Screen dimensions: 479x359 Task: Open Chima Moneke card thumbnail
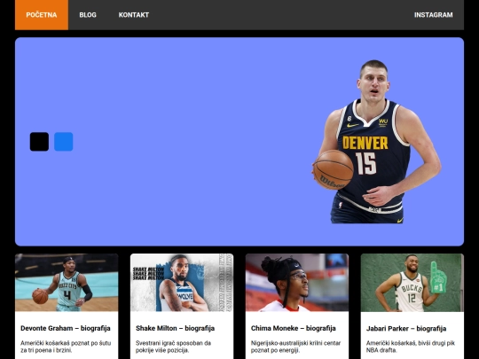click(x=297, y=283)
